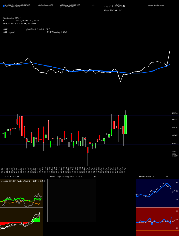
Task: Click the lowest red candle in early September
Action: [88, 150]
